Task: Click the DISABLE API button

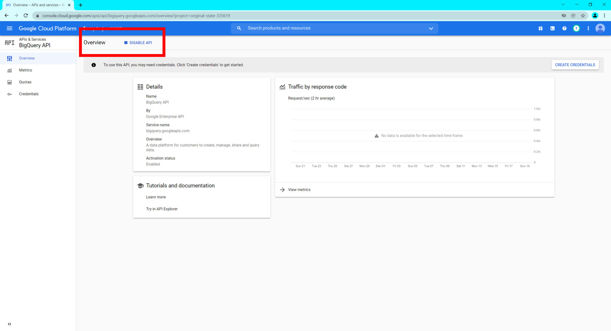Action: coord(138,43)
